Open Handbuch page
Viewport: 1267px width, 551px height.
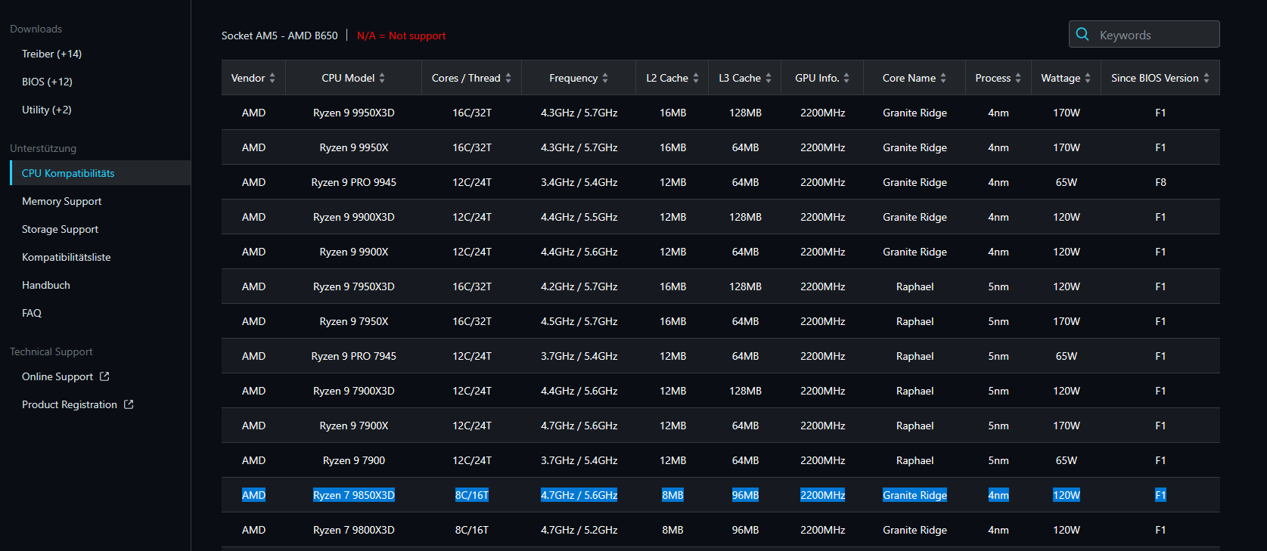[46, 285]
